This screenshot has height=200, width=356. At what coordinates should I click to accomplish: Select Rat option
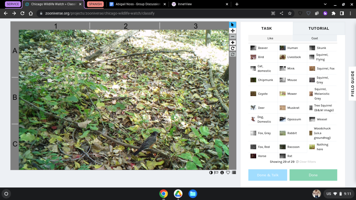[x=292, y=156]
